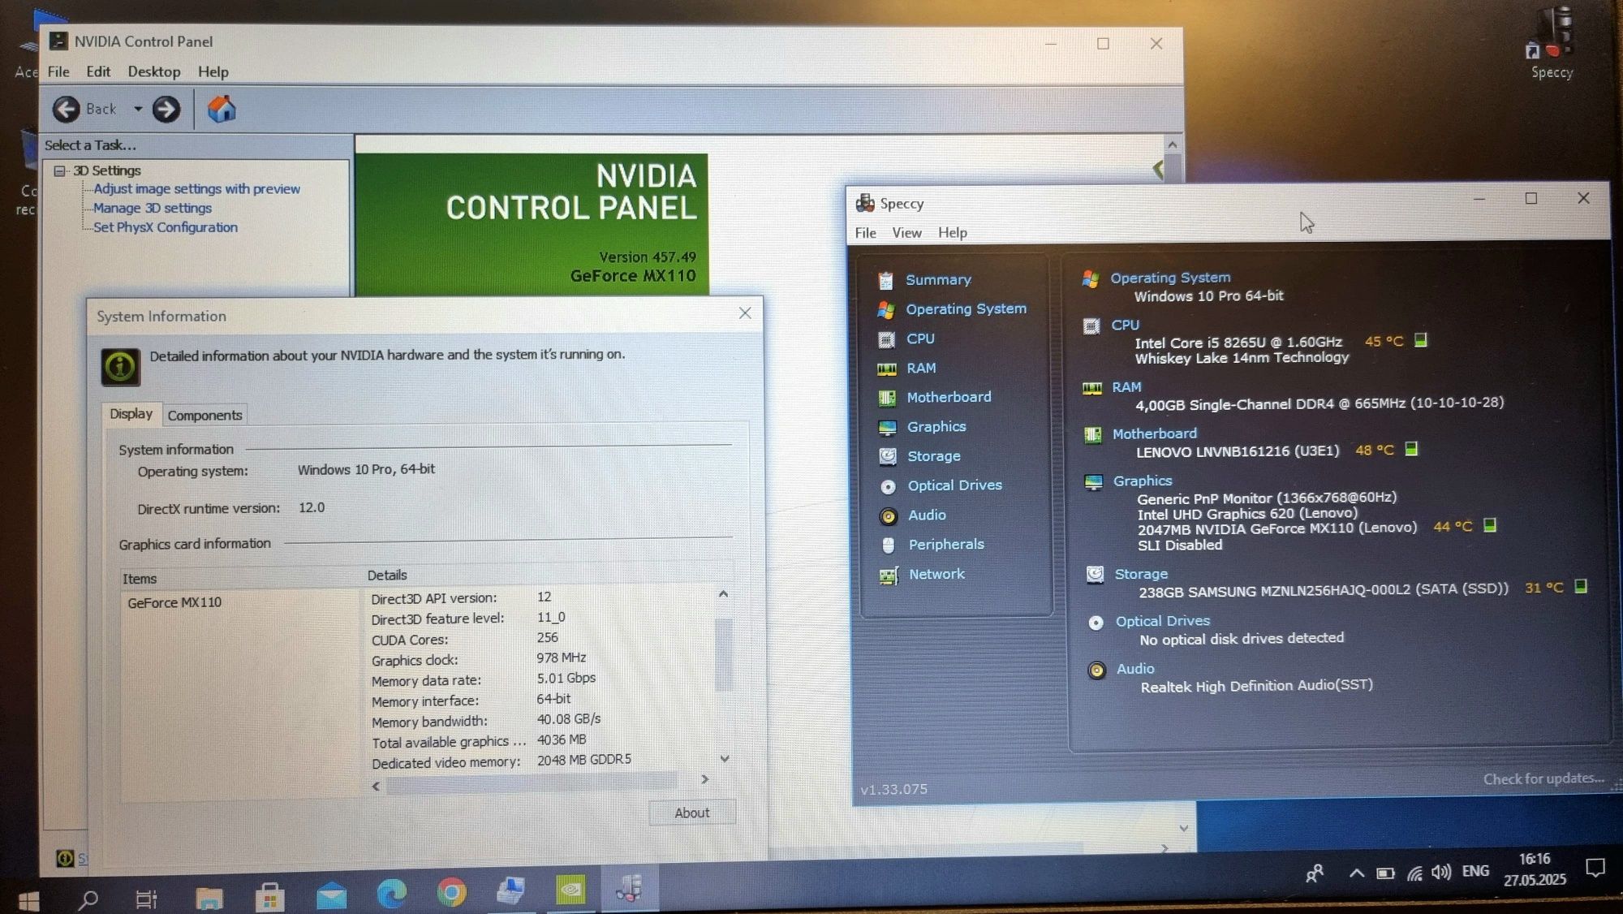Screen dimensions: 1623x914
Task: Open the Speccy View menu
Action: pyautogui.click(x=906, y=233)
